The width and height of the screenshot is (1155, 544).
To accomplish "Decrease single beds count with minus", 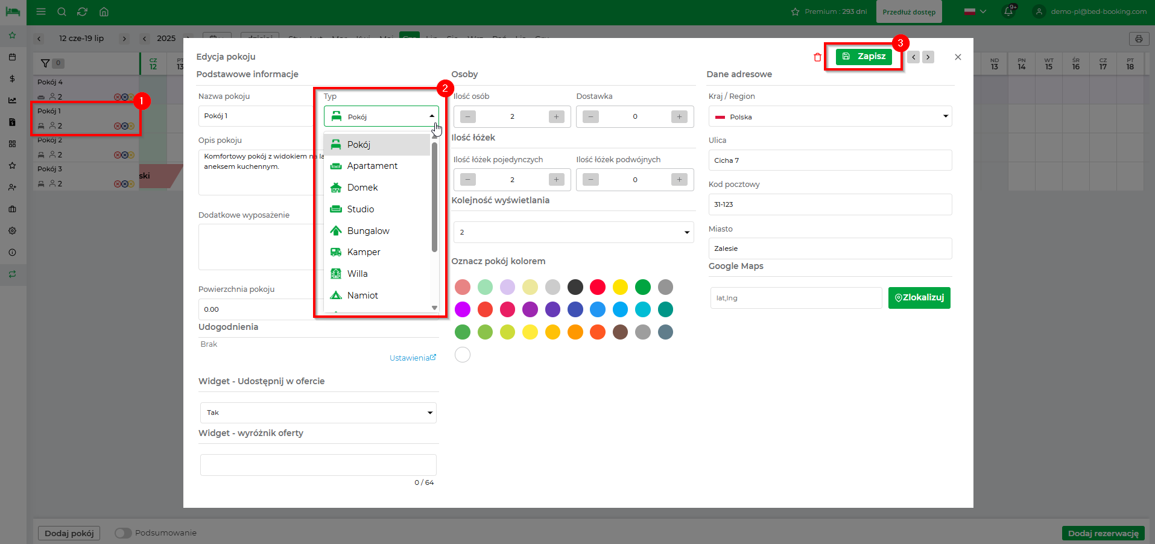I will point(468,180).
